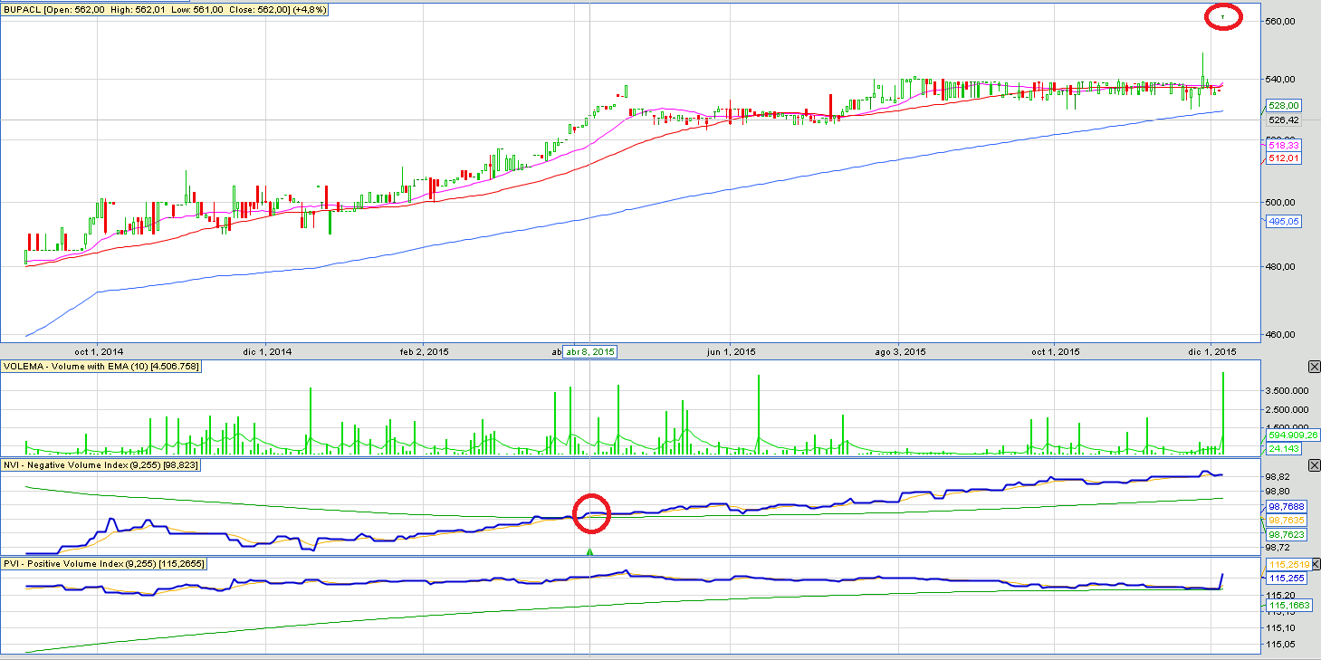
Task: Click the oct 1, 2014 date label
Action: pyautogui.click(x=99, y=351)
